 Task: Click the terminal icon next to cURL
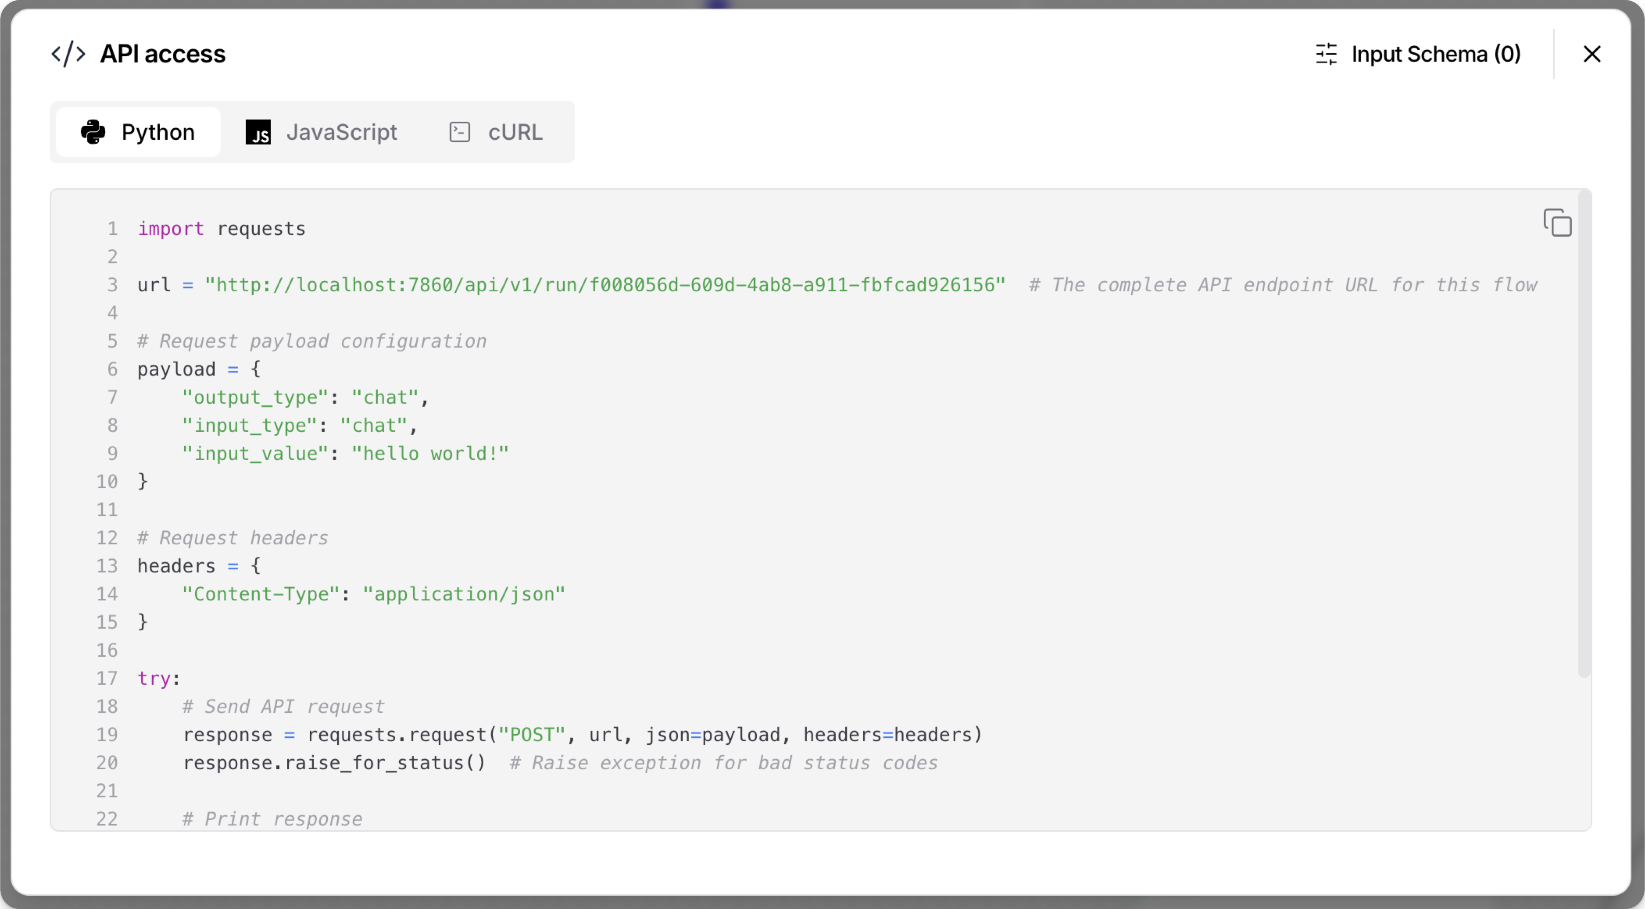point(459,132)
